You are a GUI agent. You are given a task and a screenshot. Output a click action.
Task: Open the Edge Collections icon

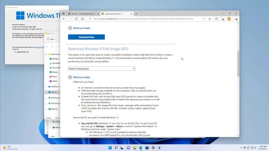pos(223,19)
